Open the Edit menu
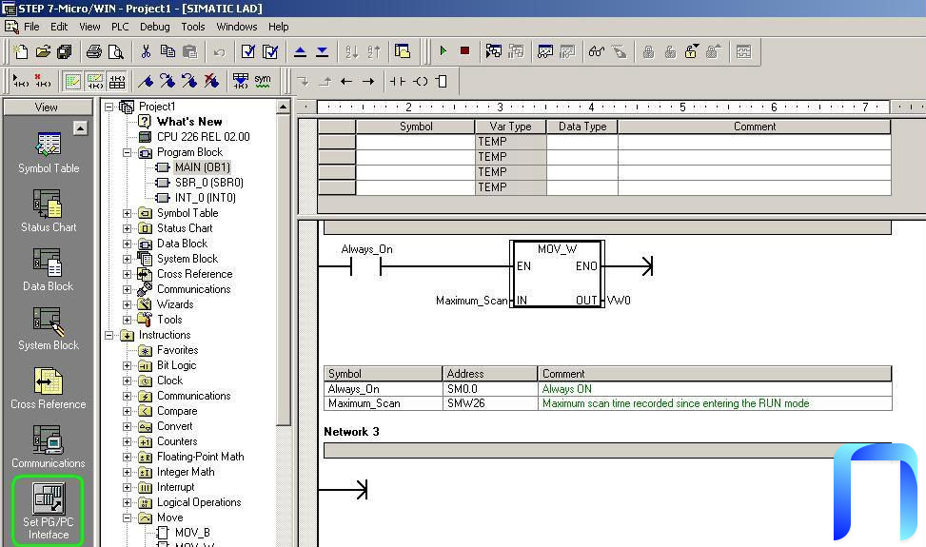This screenshot has width=926, height=547. click(59, 27)
